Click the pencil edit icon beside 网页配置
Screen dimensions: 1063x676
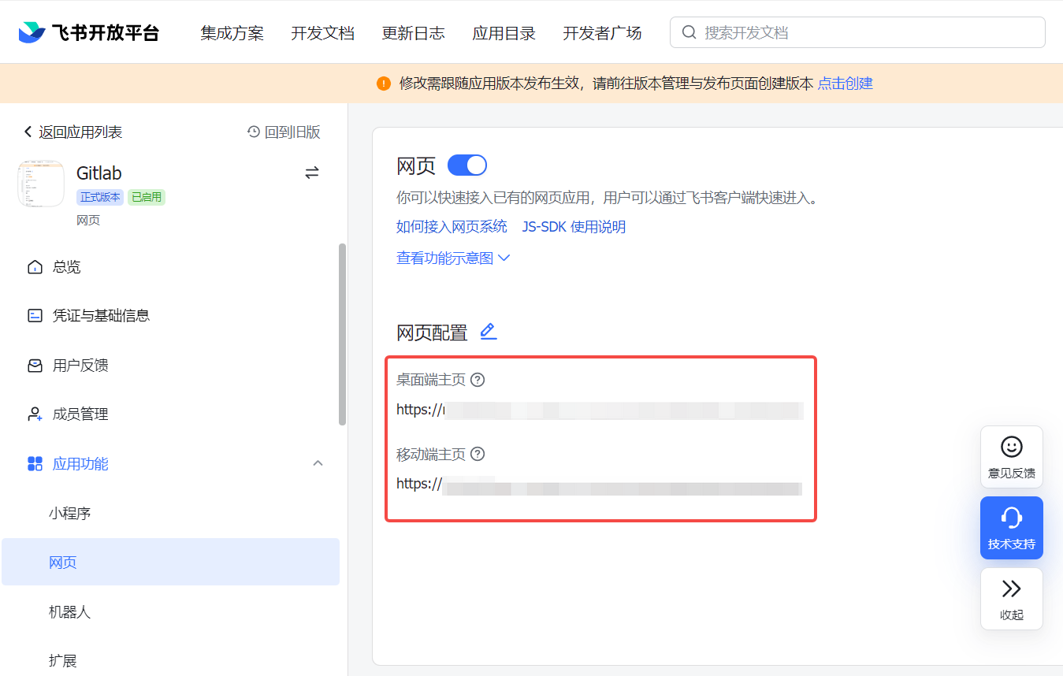(489, 332)
